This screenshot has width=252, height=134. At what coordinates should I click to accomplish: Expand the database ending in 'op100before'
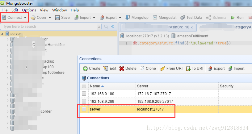pyautogui.click(x=7, y=73)
